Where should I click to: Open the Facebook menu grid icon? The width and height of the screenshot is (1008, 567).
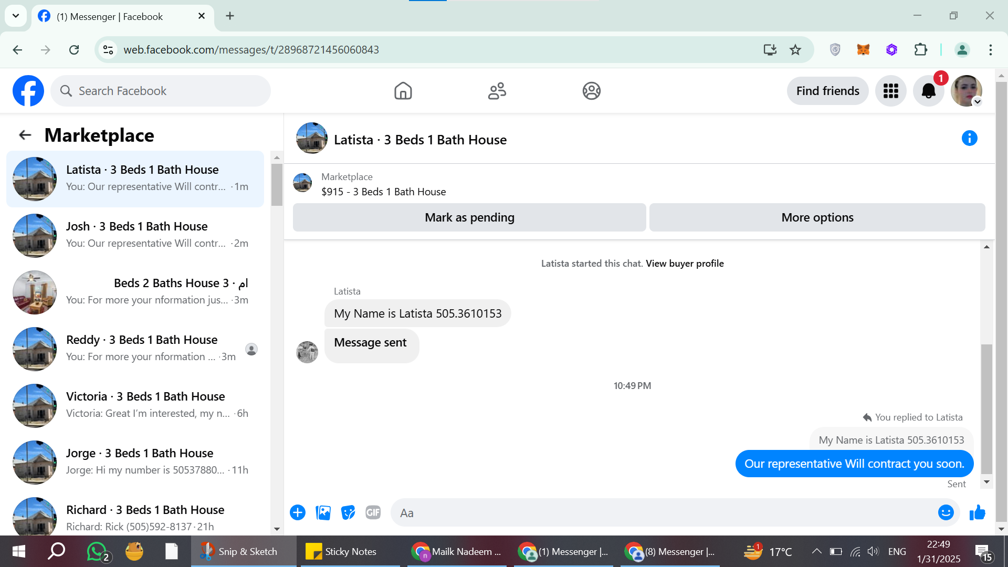(891, 91)
